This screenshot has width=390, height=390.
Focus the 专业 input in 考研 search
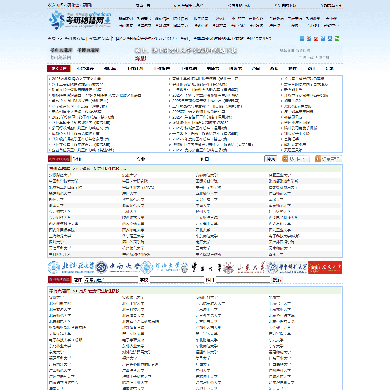pyautogui.click(x=173, y=159)
